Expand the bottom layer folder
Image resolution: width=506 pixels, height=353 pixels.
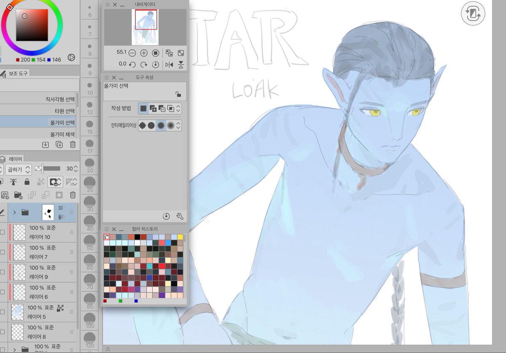point(14,349)
